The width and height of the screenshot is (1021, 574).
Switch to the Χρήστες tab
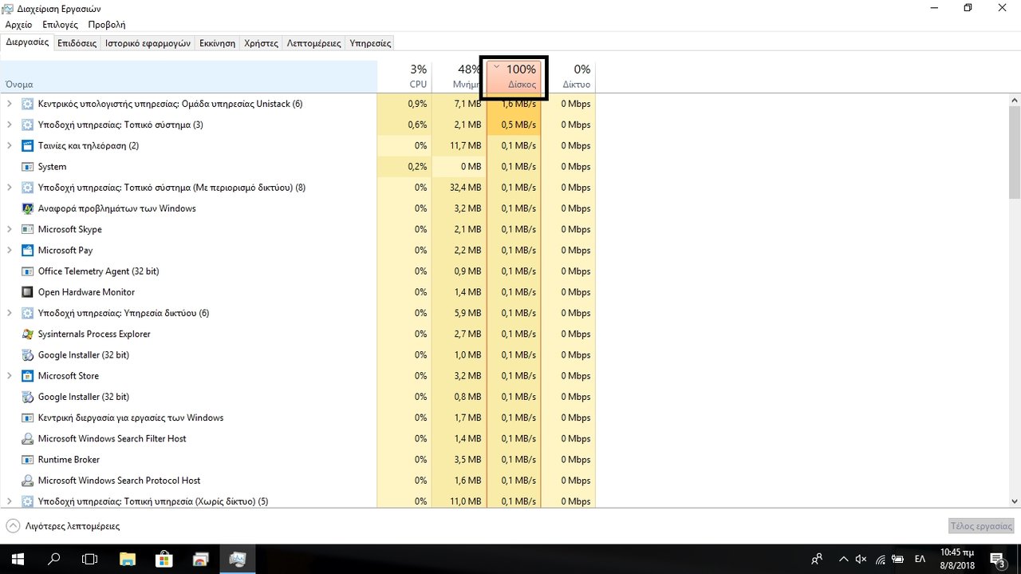[x=261, y=43]
